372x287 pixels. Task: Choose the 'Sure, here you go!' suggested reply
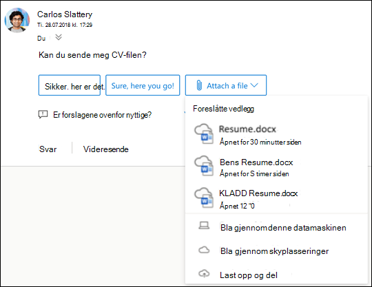[x=143, y=85]
